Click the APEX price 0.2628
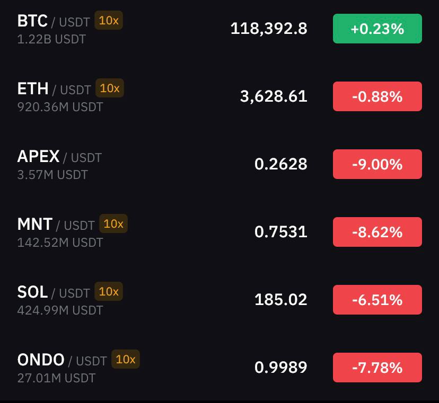 click(281, 164)
